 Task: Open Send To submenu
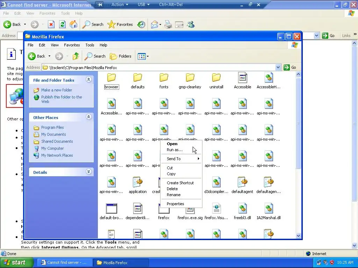tap(181, 159)
